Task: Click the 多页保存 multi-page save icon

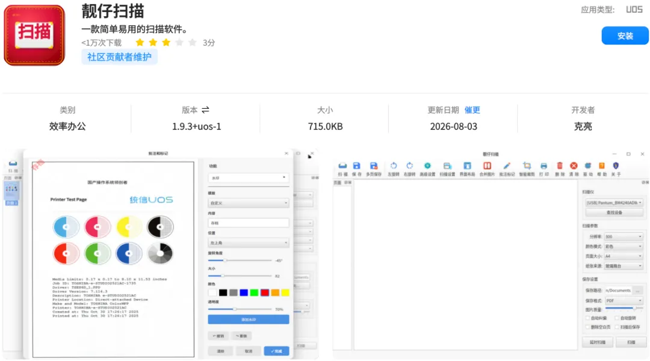Action: pyautogui.click(x=374, y=166)
